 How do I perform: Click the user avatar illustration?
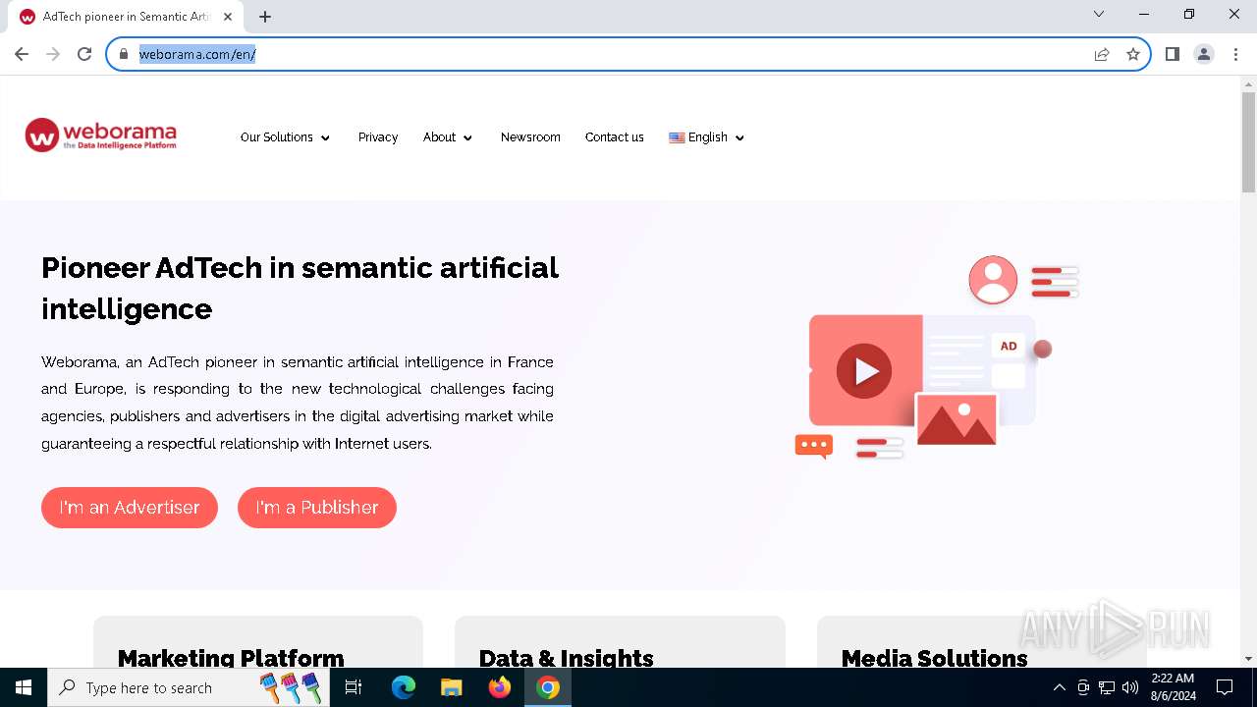tap(993, 280)
